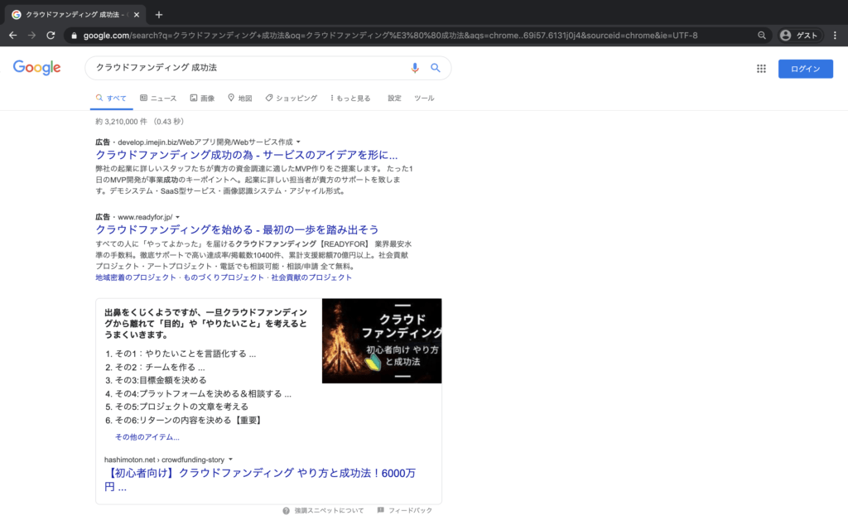Viewport: 848px width, 530px height.
Task: Click the Google logo
Action: point(36,68)
